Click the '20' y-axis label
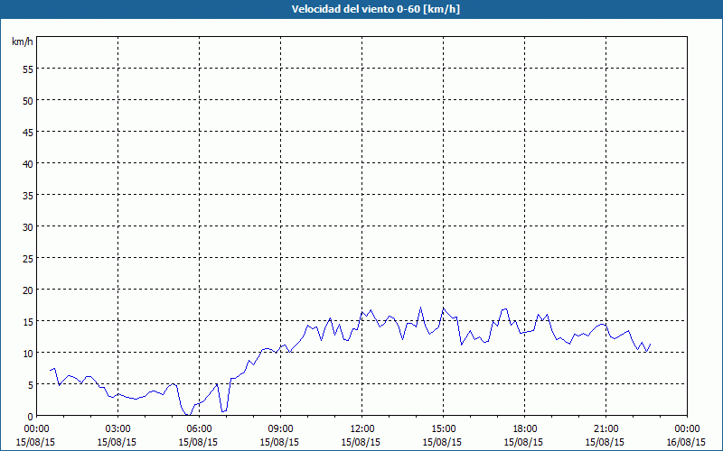Image resolution: width=723 pixels, height=451 pixels. (x=28, y=290)
